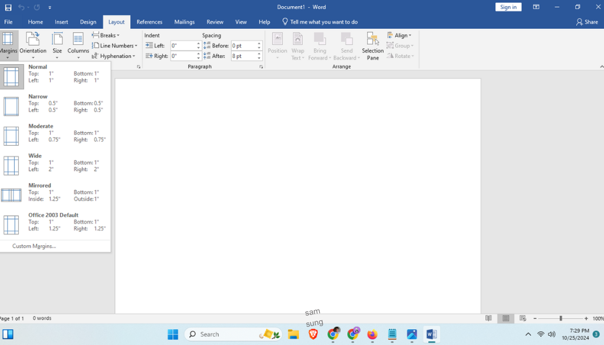Open Firefox from taskbar

372,334
